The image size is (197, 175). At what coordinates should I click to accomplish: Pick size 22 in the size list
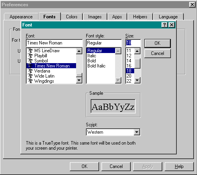(130, 81)
